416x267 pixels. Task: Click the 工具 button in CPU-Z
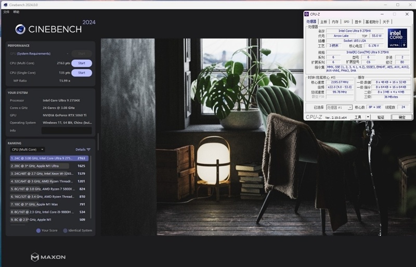point(358,117)
